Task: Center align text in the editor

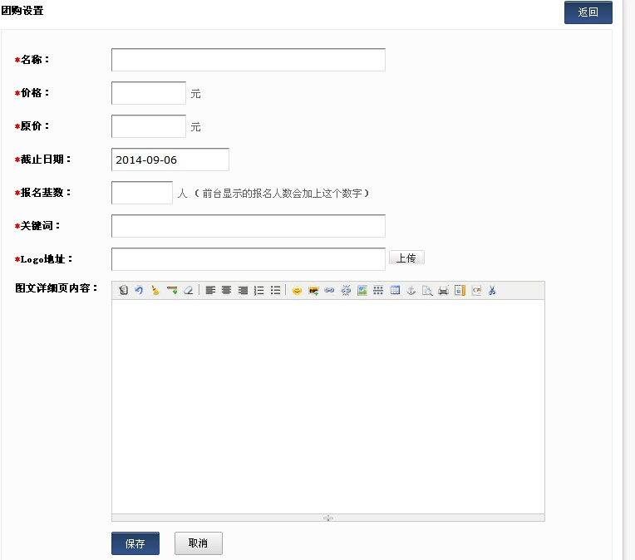Action: [226, 291]
